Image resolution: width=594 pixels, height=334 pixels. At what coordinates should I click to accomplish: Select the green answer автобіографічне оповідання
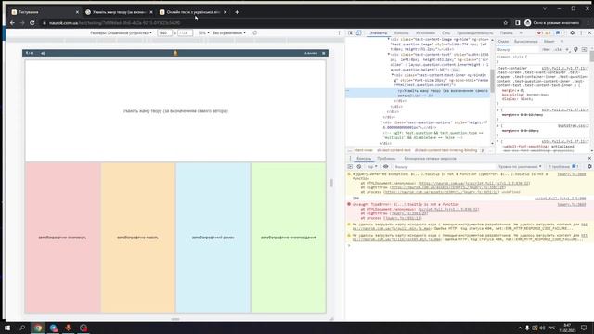(x=289, y=238)
